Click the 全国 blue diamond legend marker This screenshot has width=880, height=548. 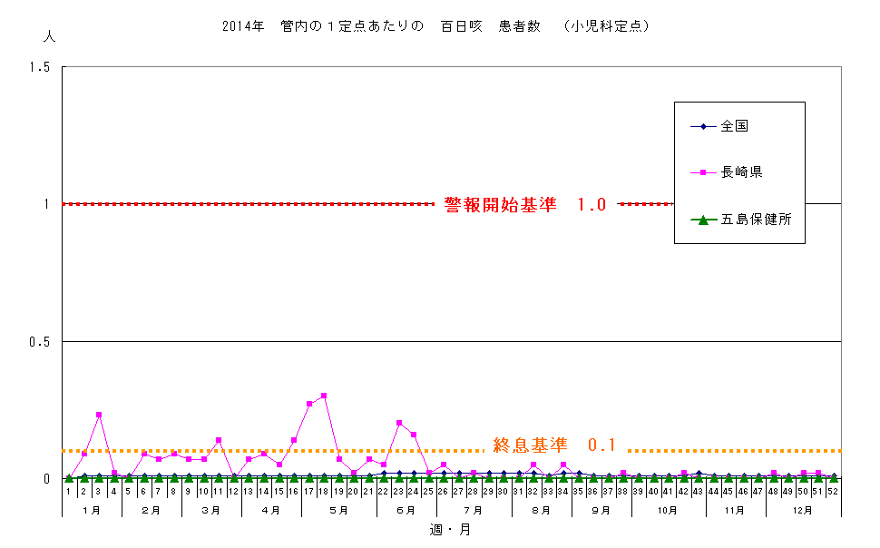(703, 126)
